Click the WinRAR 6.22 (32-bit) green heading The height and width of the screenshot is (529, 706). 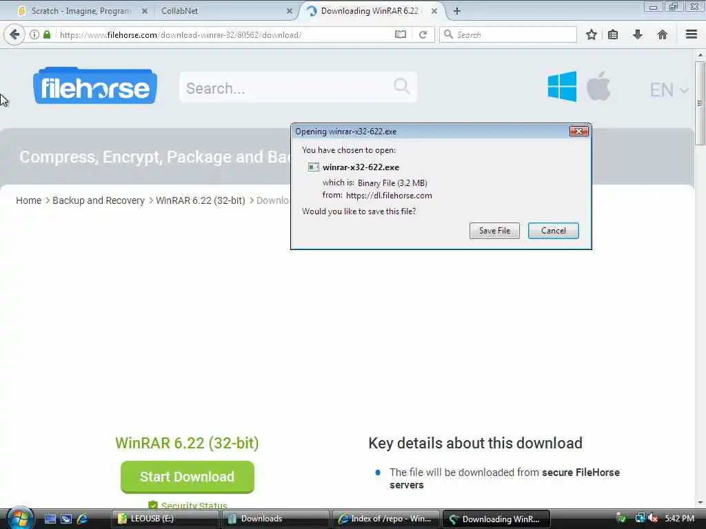point(187,443)
